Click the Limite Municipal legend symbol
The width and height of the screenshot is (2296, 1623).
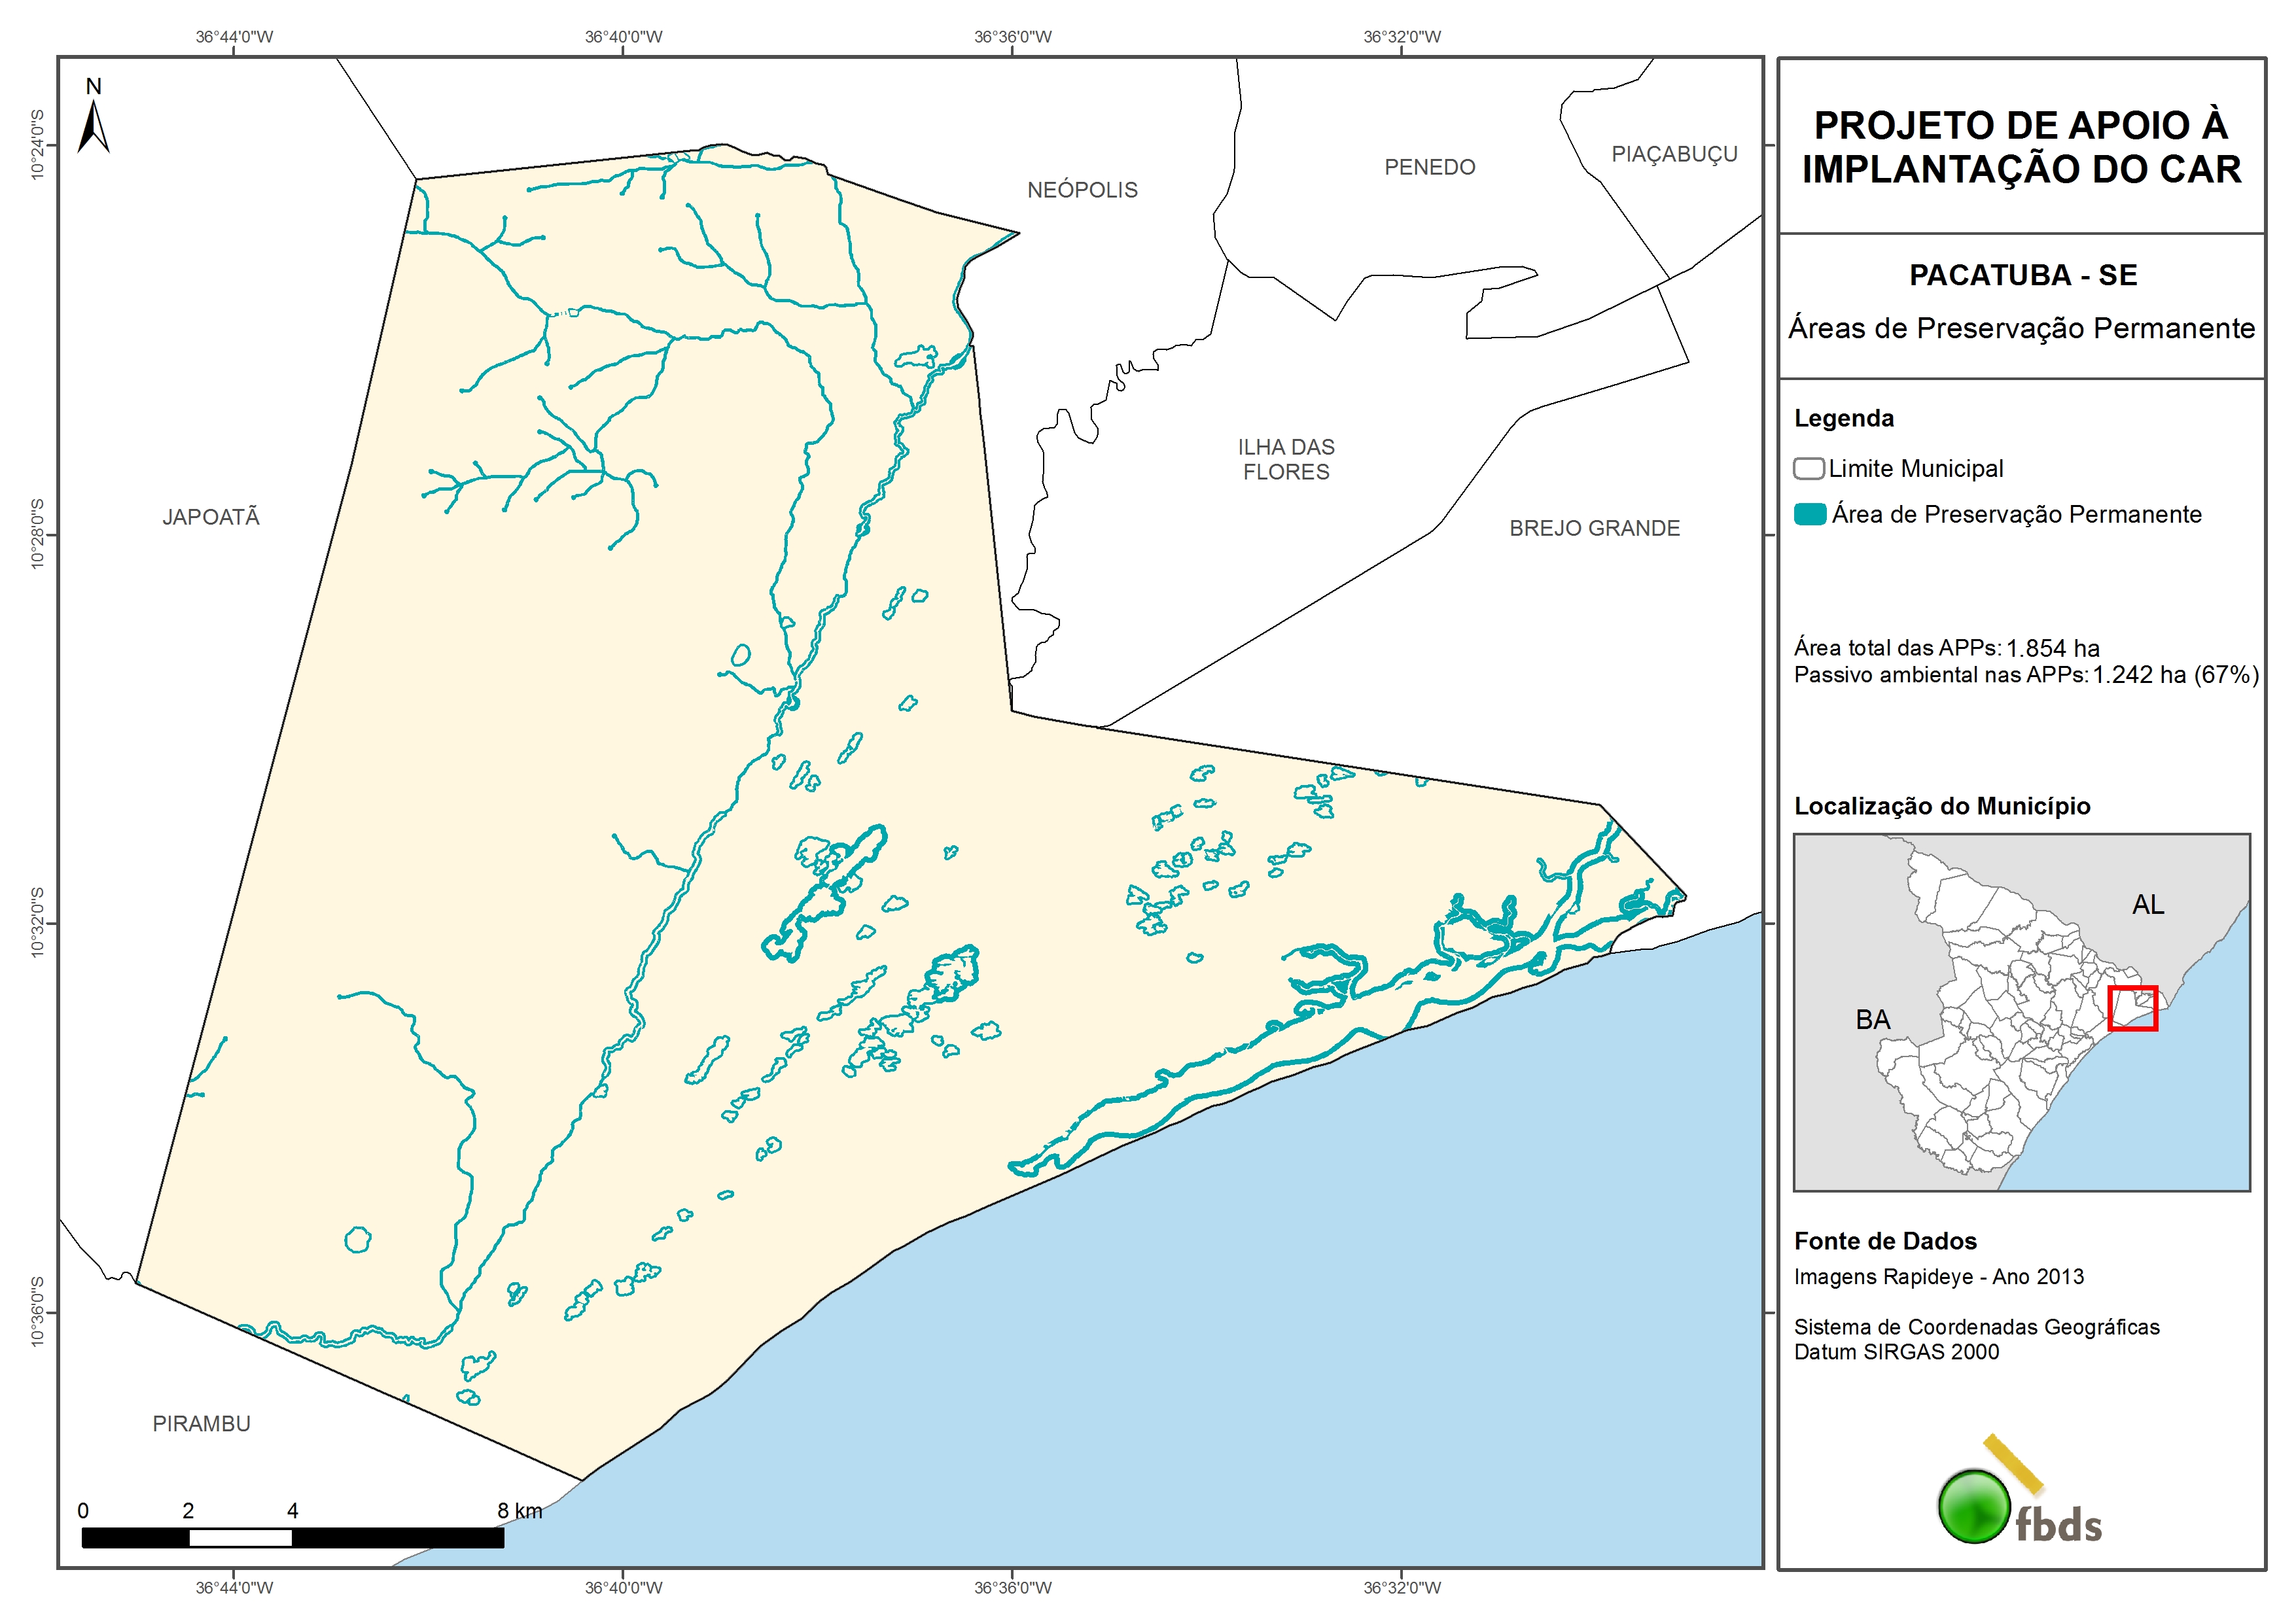click(1808, 468)
